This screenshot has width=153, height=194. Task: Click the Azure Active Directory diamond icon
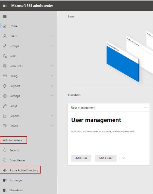(5, 170)
